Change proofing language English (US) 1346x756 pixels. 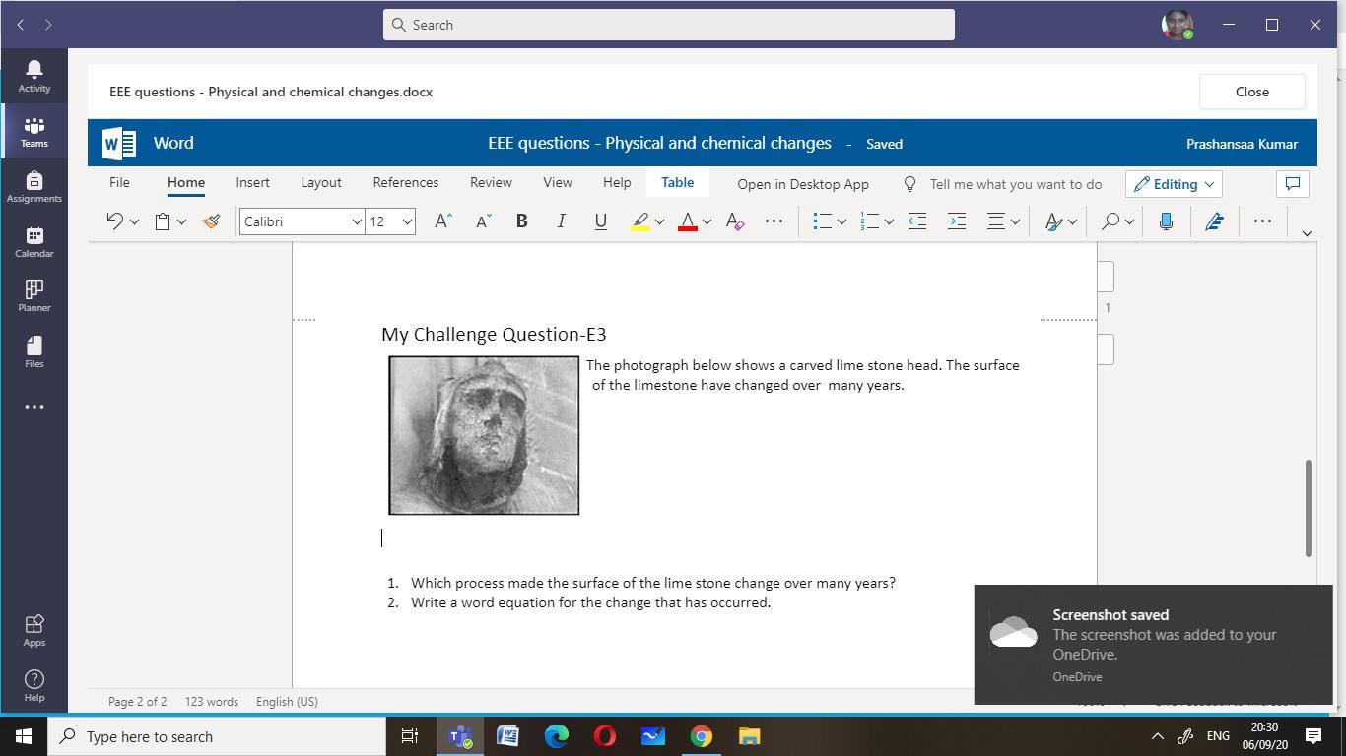[287, 702]
